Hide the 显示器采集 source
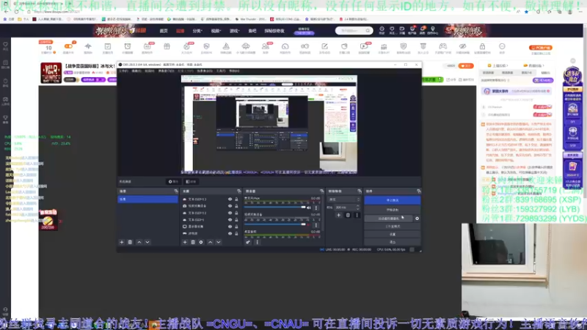587x330 pixels. coord(230,227)
